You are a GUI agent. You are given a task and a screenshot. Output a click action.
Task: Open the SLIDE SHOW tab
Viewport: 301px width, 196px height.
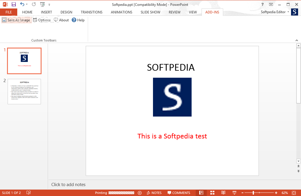150,12
